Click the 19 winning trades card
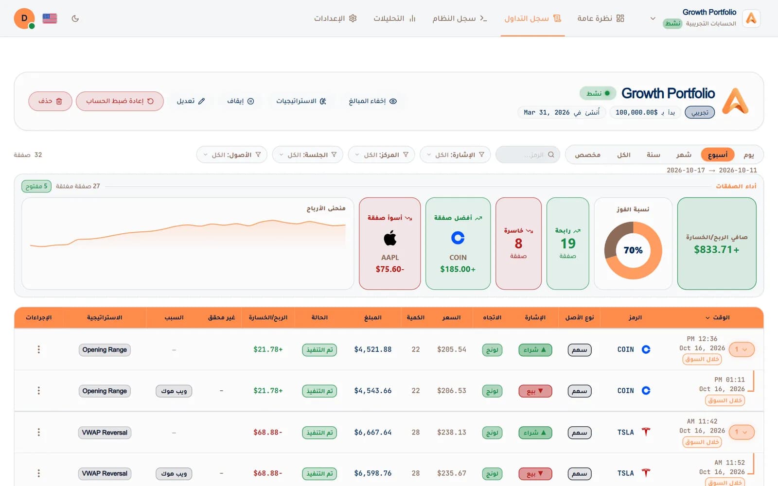778x486 pixels. pyautogui.click(x=568, y=243)
